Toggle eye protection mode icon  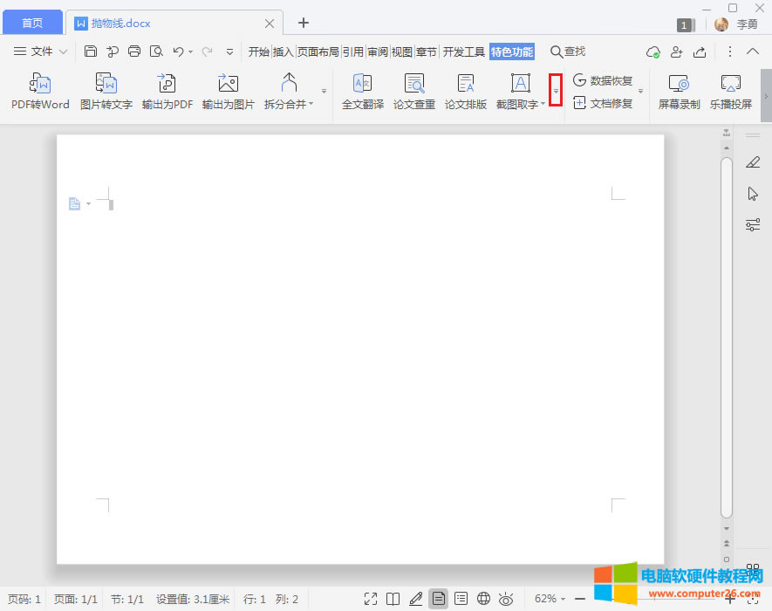[506, 599]
